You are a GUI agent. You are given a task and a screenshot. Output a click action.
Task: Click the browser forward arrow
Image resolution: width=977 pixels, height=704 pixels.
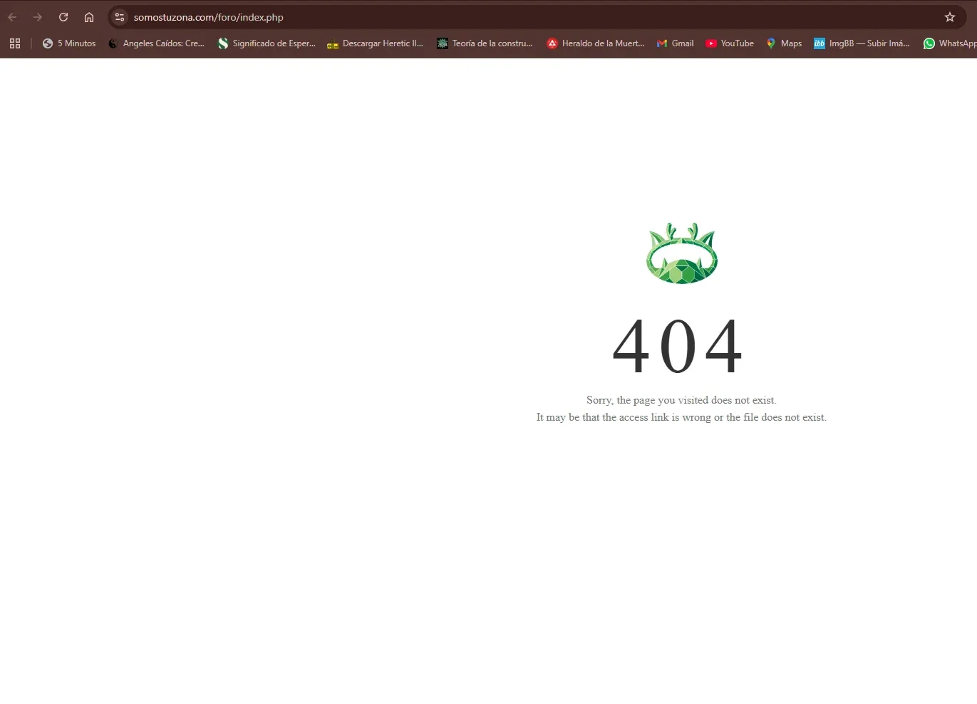[38, 17]
